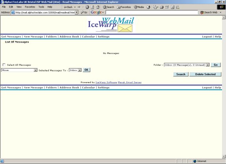The width and height of the screenshot is (226, 164).
Task: Click the vertical scrollbar down arrow
Action: point(224,157)
